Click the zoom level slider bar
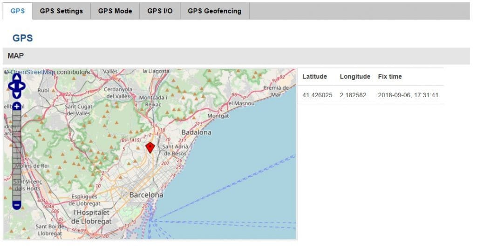 coord(17,154)
